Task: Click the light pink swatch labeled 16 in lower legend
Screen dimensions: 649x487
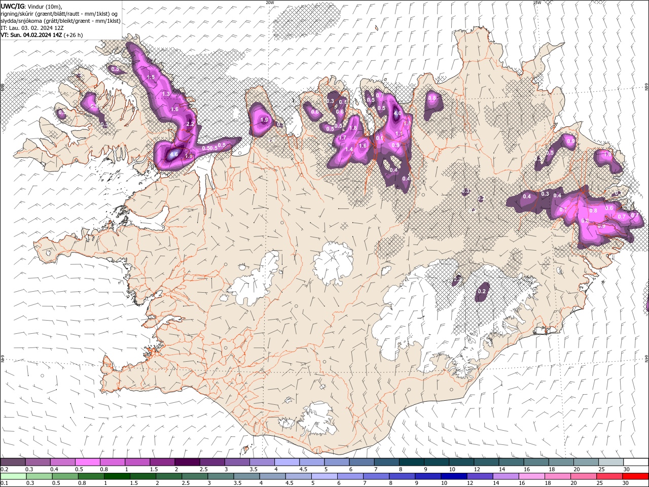Action: click(531, 476)
